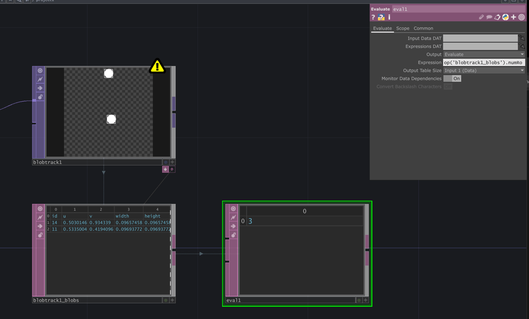
Task: Click the copy parameters clipboard icon
Action: click(x=497, y=17)
